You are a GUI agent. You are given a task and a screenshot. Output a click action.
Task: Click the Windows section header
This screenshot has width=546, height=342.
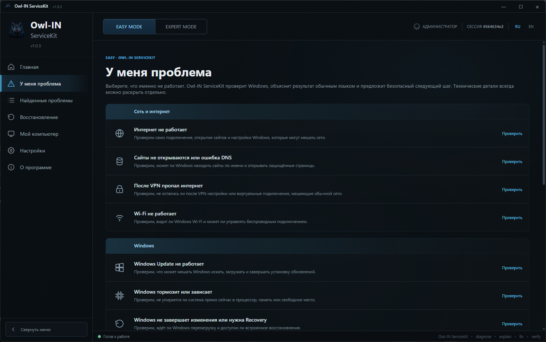coord(317,246)
